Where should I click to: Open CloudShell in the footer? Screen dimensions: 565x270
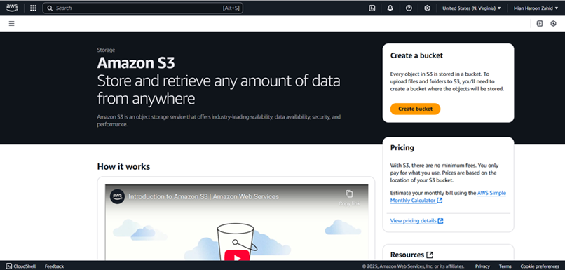[x=20, y=266]
